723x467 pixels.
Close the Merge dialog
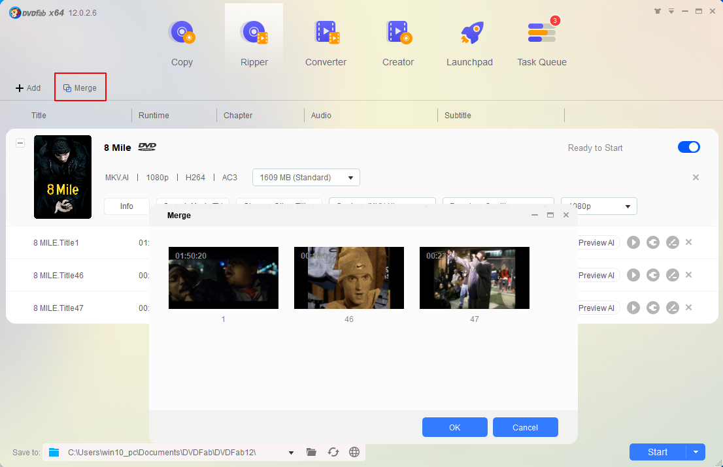(x=566, y=215)
